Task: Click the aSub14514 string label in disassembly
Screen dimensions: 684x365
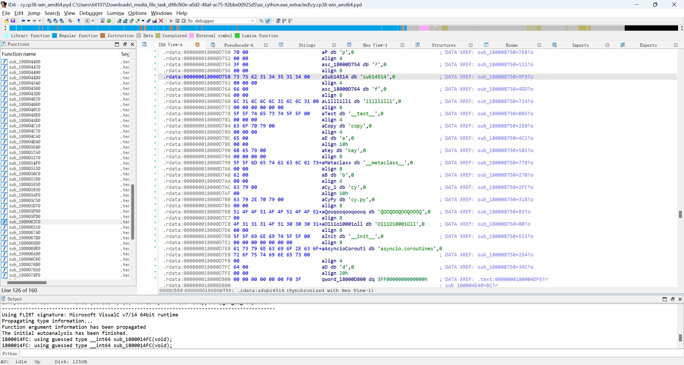Action: coord(335,77)
